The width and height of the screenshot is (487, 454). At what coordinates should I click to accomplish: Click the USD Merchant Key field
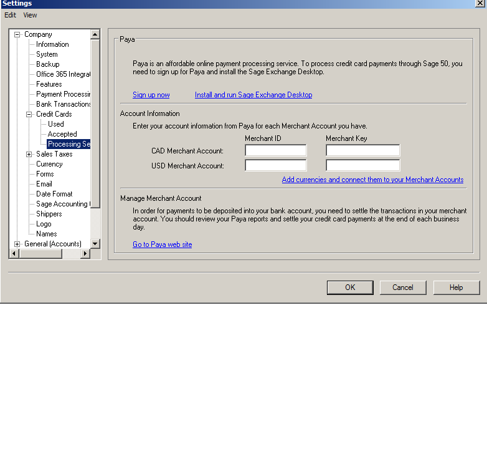(363, 165)
